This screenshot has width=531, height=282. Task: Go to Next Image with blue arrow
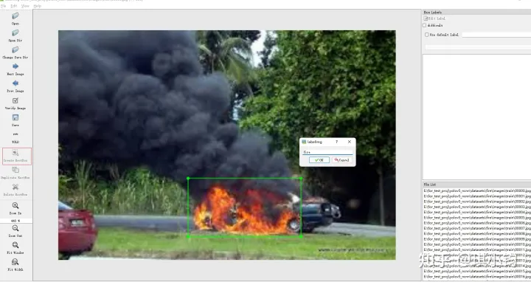[15, 66]
